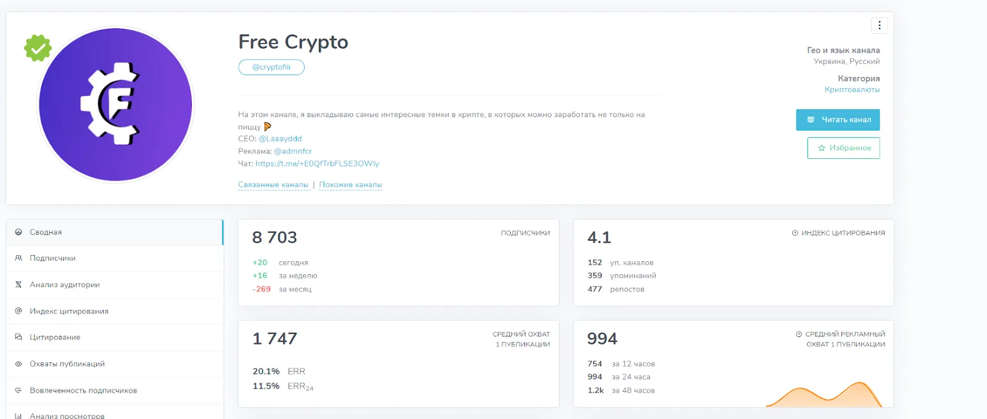987x419 pixels.
Task: Click the Free Crypto channel title
Action: click(x=293, y=42)
